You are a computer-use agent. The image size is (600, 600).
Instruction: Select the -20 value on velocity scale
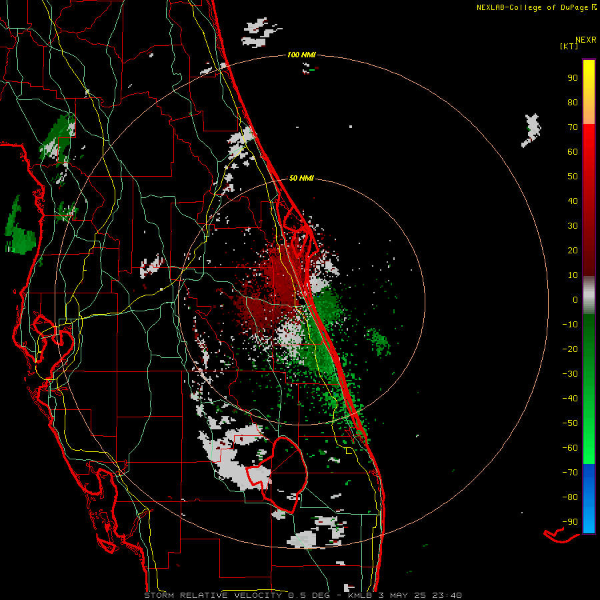(x=570, y=349)
